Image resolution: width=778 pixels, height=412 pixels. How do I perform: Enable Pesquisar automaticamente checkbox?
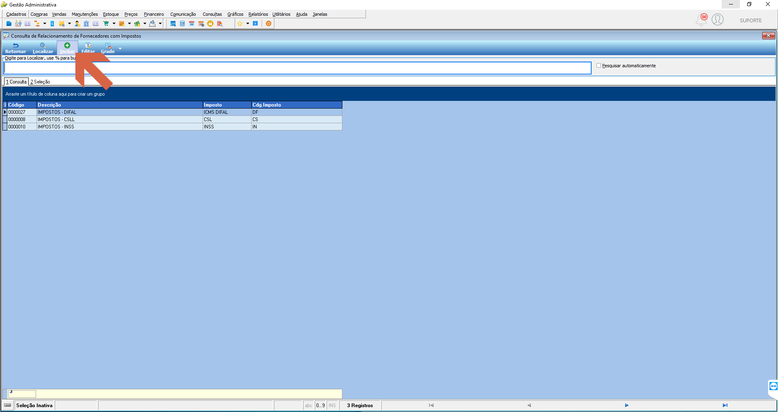[x=598, y=66]
